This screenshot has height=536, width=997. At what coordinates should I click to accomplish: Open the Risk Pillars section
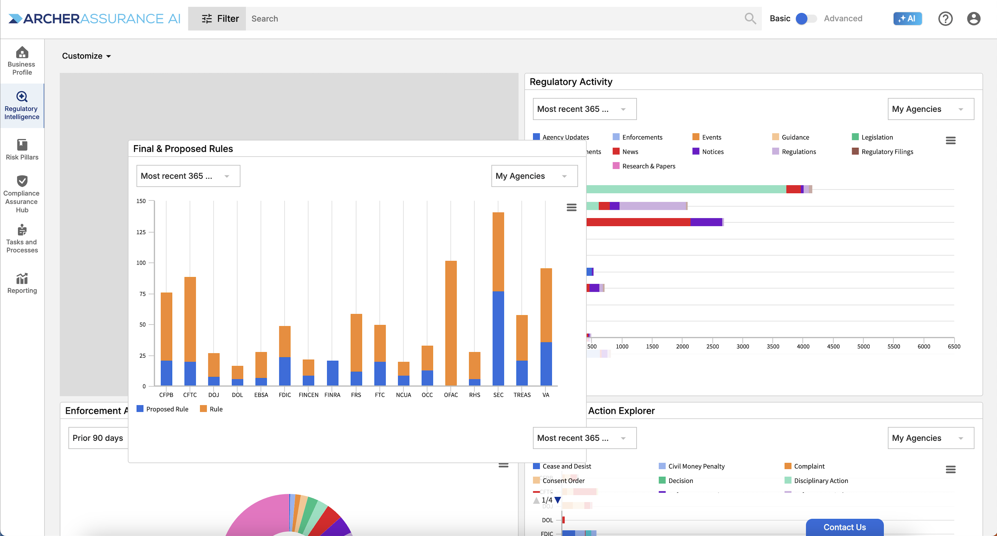click(x=22, y=149)
